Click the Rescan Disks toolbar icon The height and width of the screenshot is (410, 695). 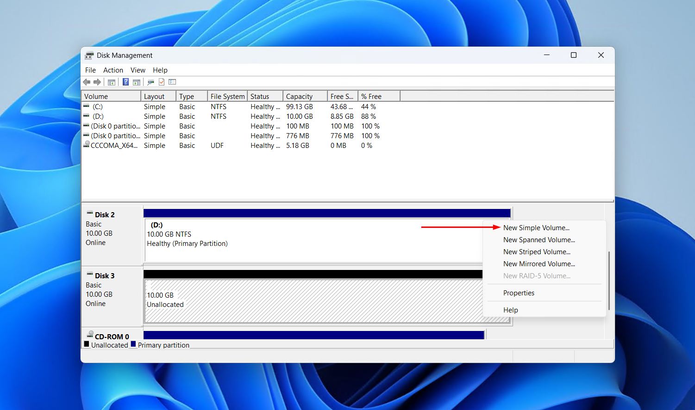click(150, 82)
